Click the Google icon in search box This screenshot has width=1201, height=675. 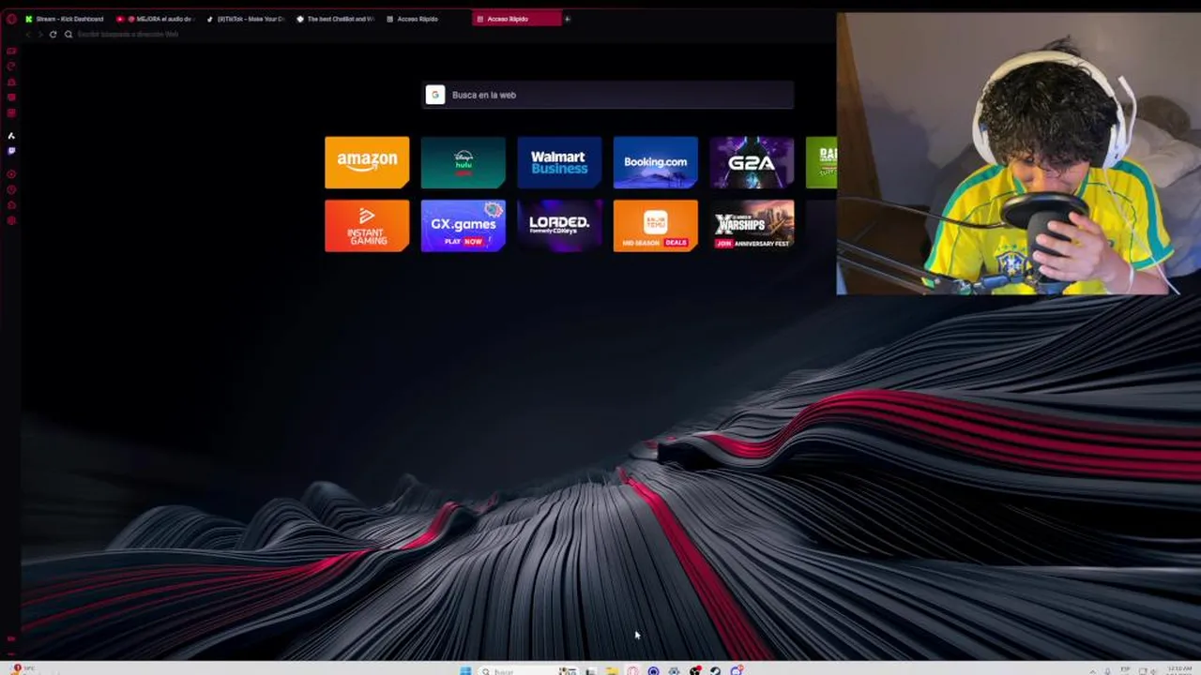[x=434, y=95]
